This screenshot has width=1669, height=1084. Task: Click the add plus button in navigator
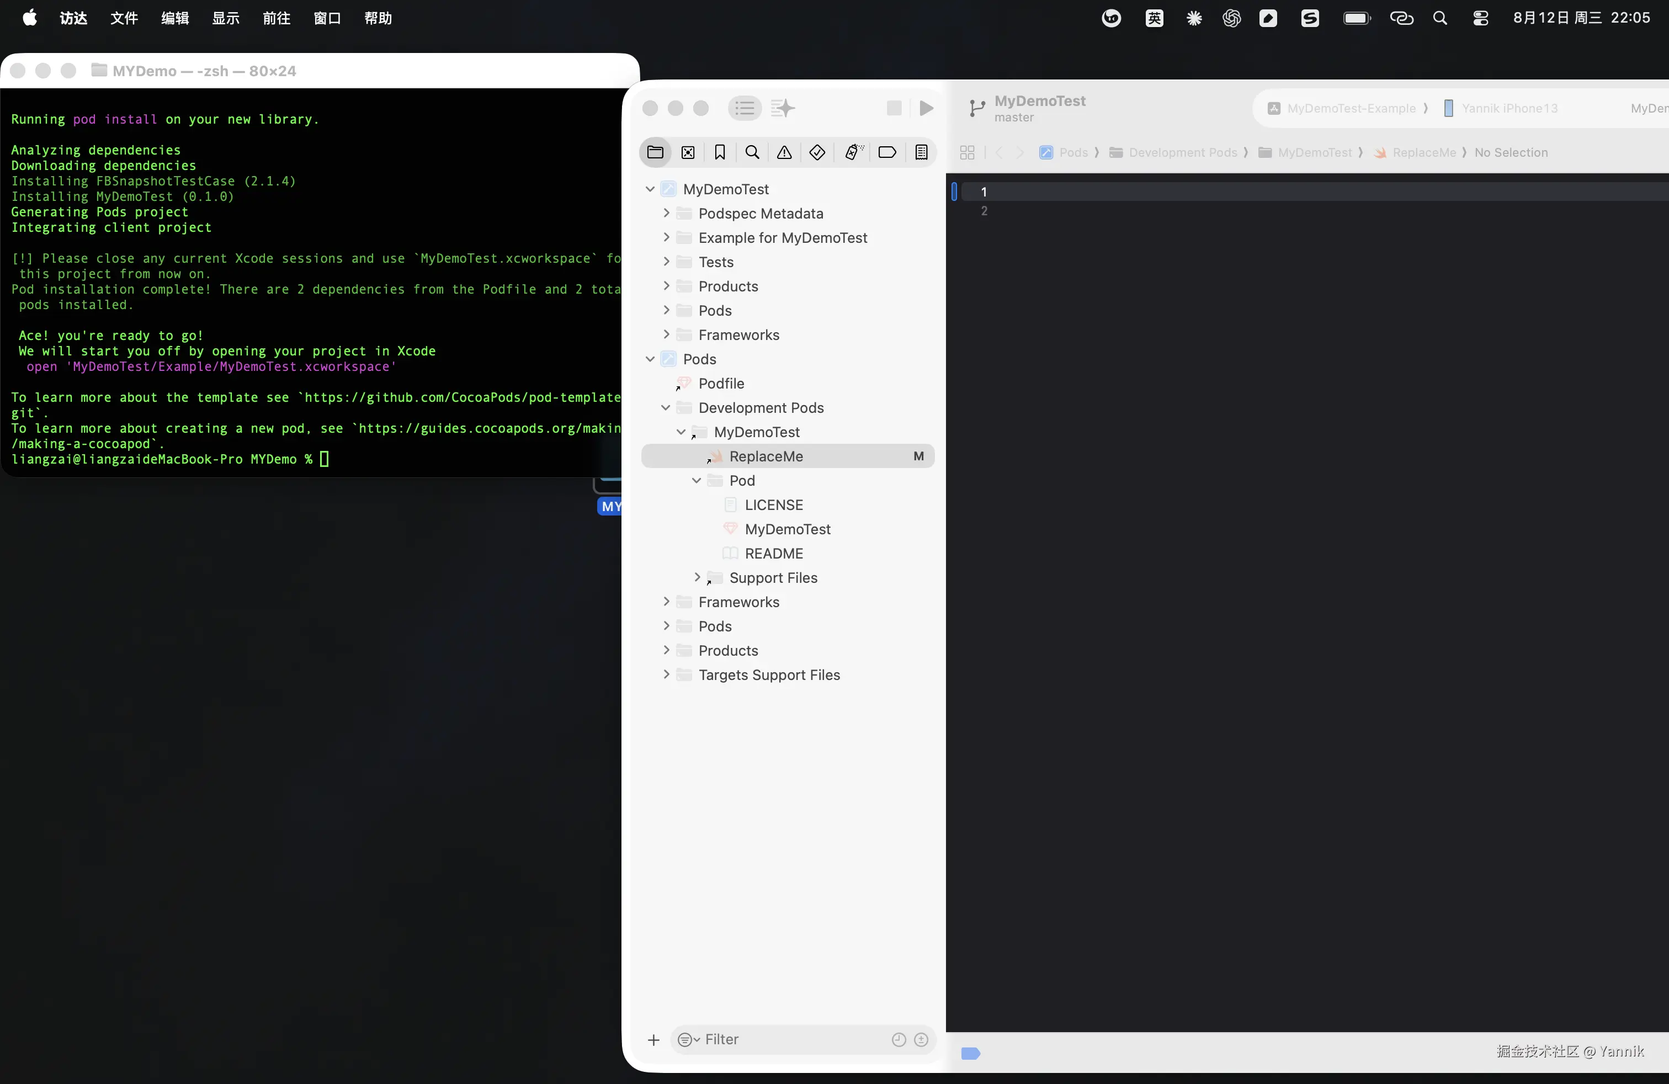point(653,1040)
